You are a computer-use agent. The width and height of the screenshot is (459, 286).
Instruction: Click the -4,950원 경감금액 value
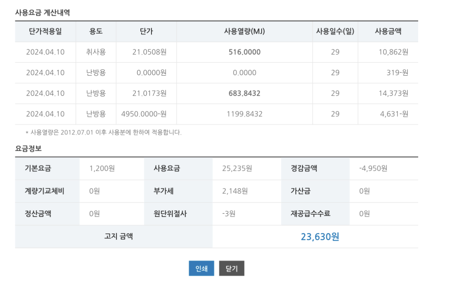tap(373, 169)
